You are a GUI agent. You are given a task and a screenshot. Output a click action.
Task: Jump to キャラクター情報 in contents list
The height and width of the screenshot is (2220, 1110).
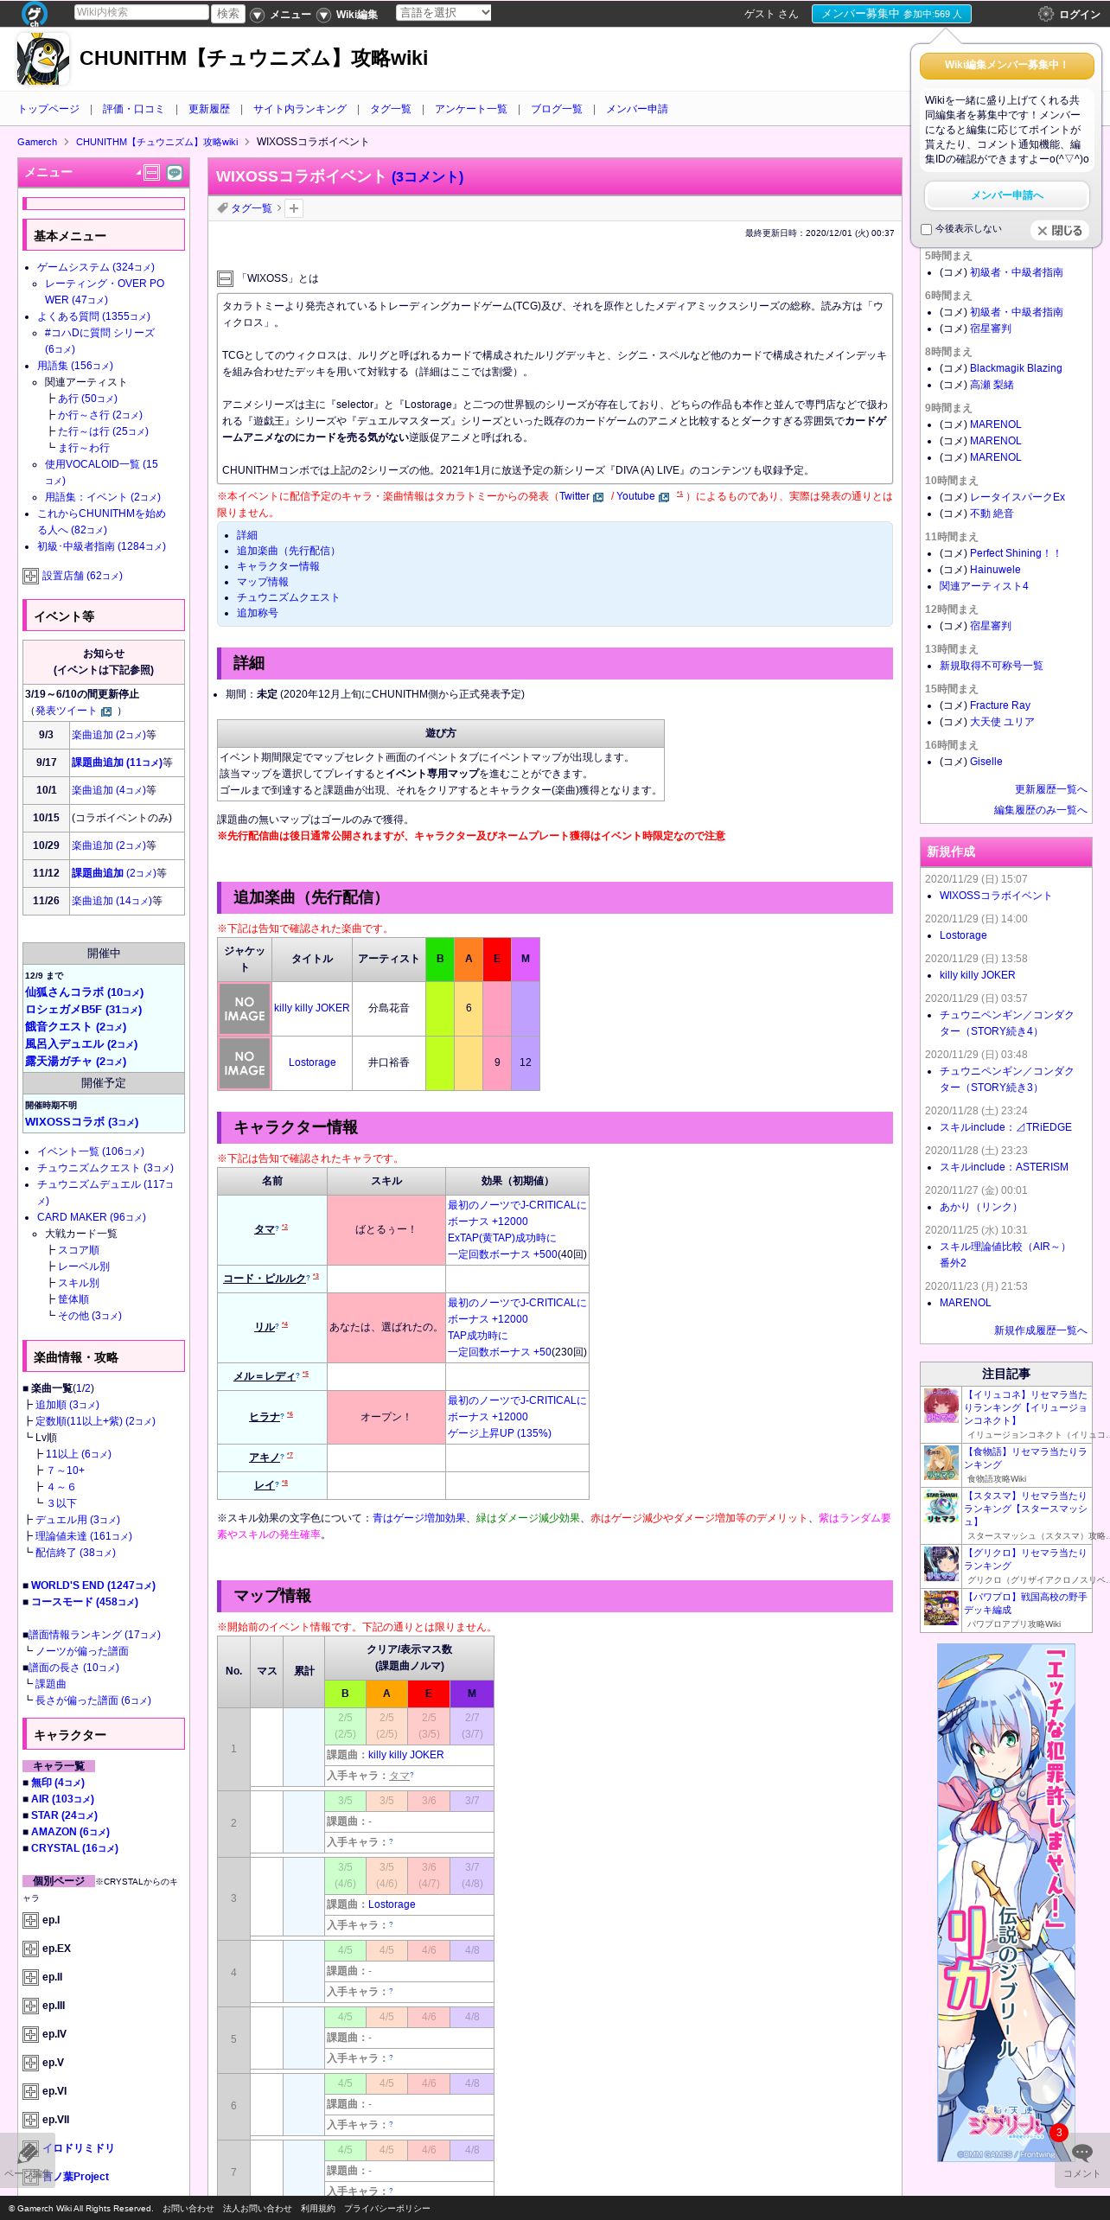[278, 566]
